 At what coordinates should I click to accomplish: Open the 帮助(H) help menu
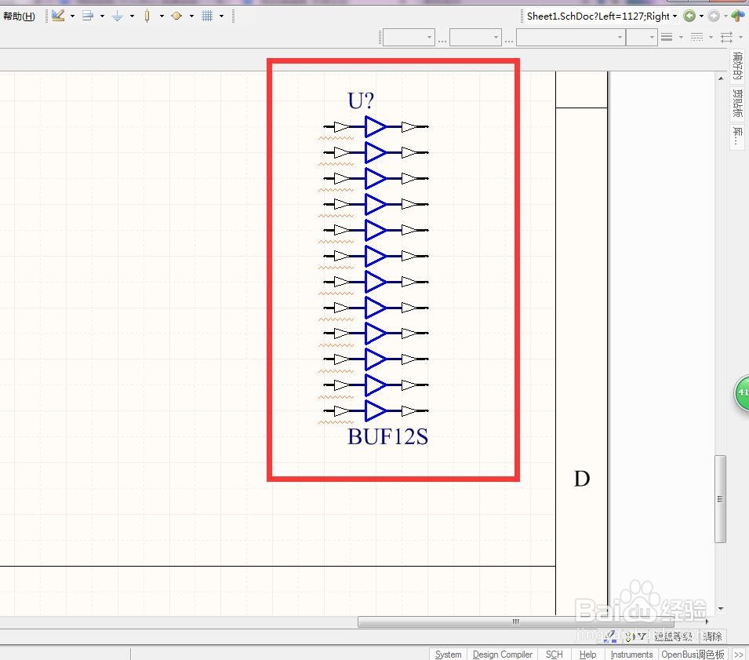[x=19, y=16]
